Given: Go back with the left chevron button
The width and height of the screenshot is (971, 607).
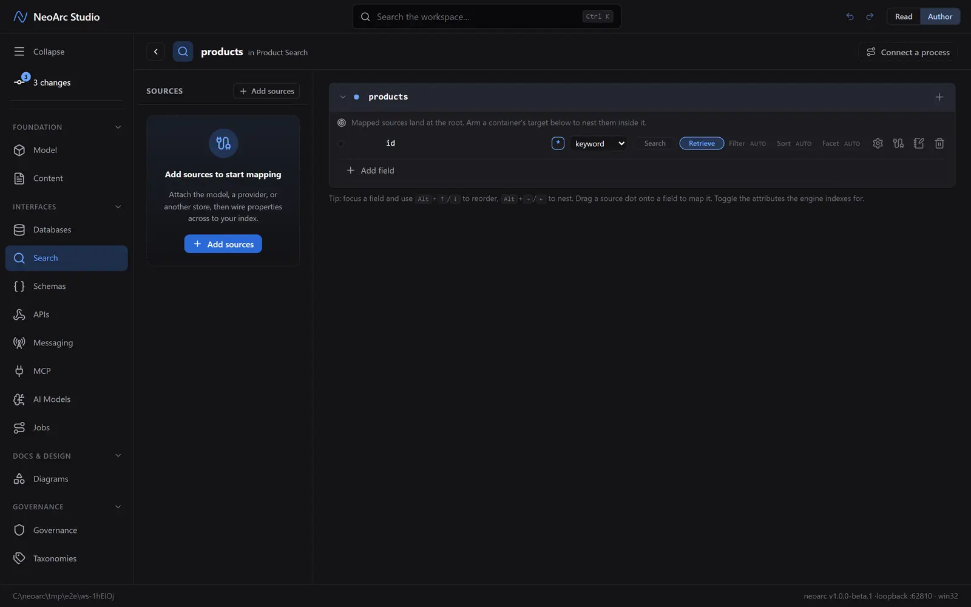Looking at the screenshot, I should [x=156, y=52].
